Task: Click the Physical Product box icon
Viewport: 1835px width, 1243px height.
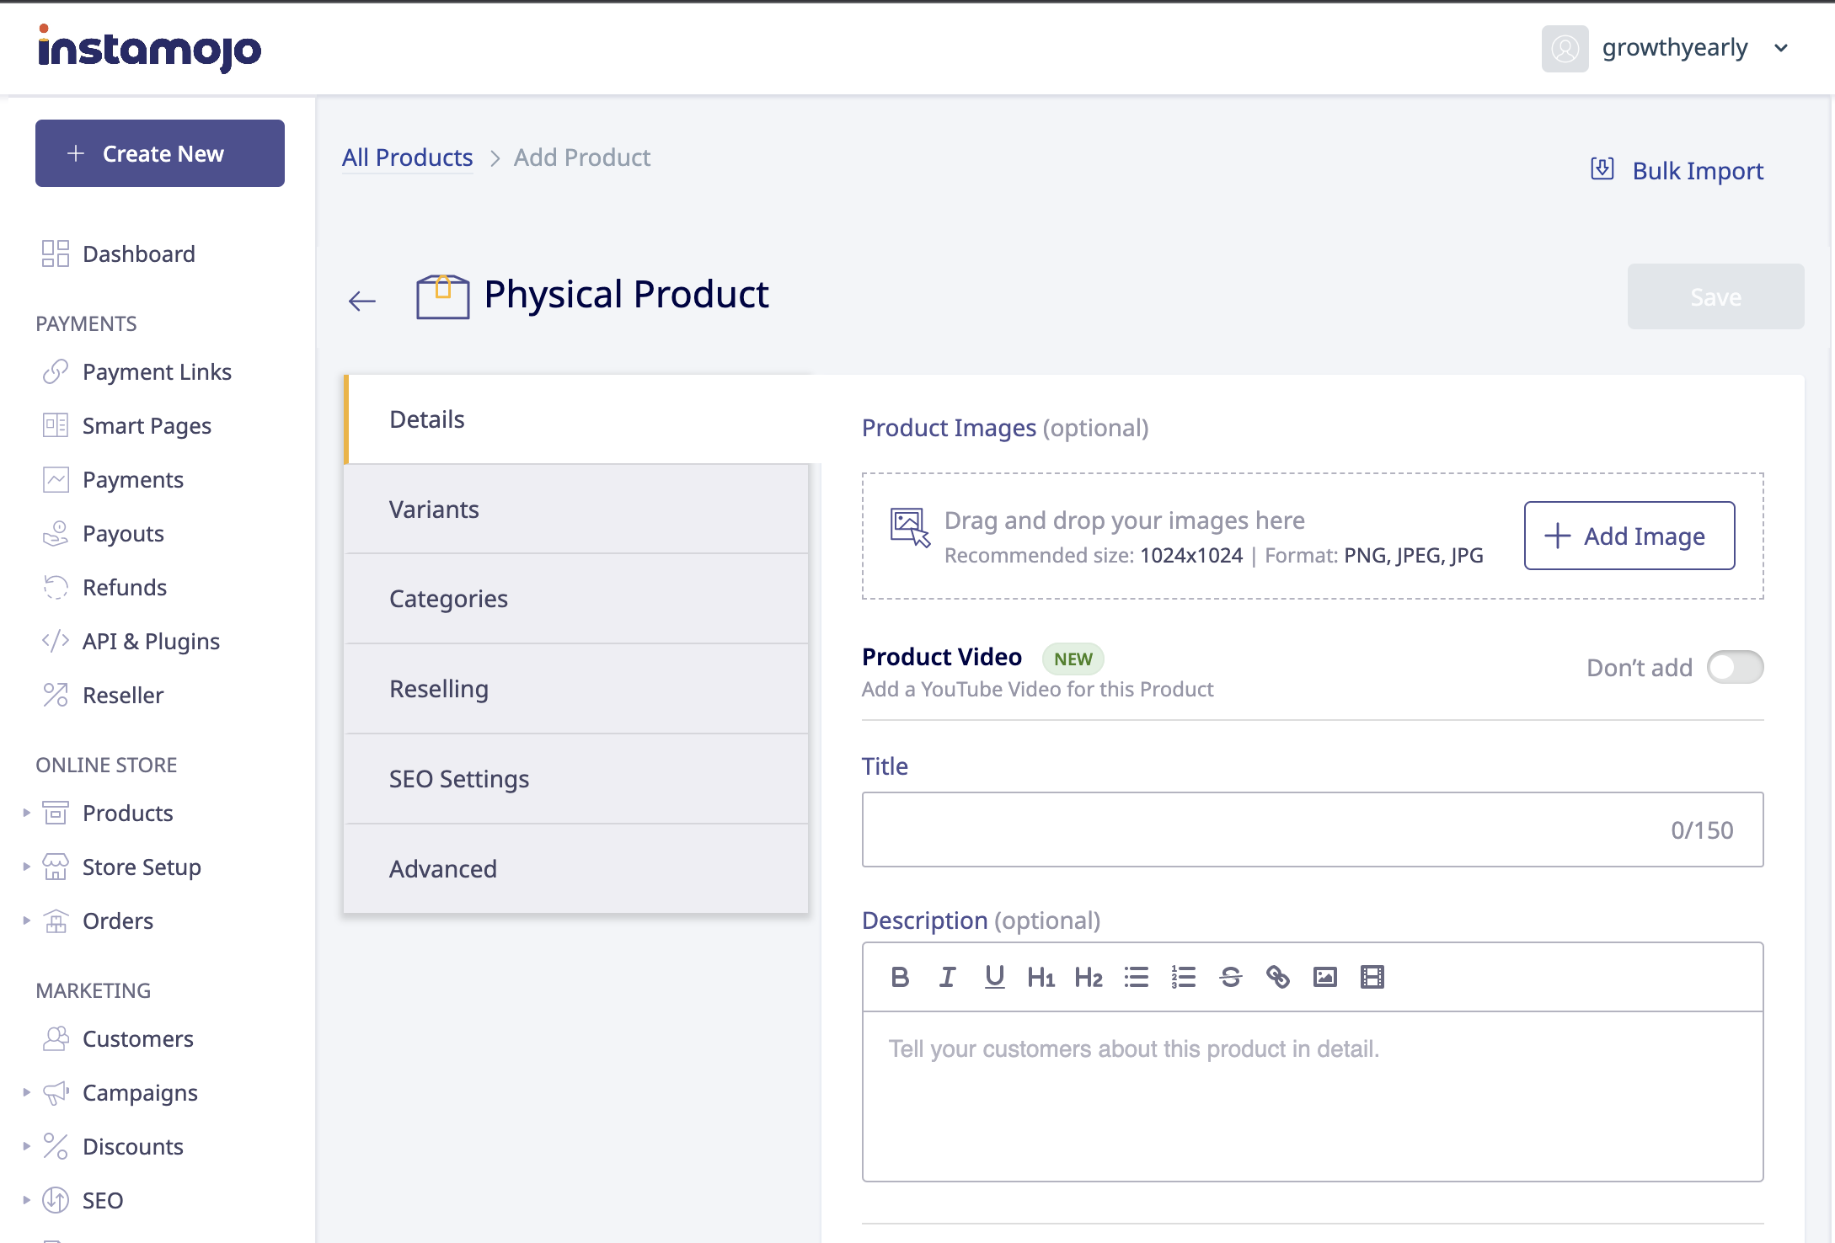Action: pos(443,296)
